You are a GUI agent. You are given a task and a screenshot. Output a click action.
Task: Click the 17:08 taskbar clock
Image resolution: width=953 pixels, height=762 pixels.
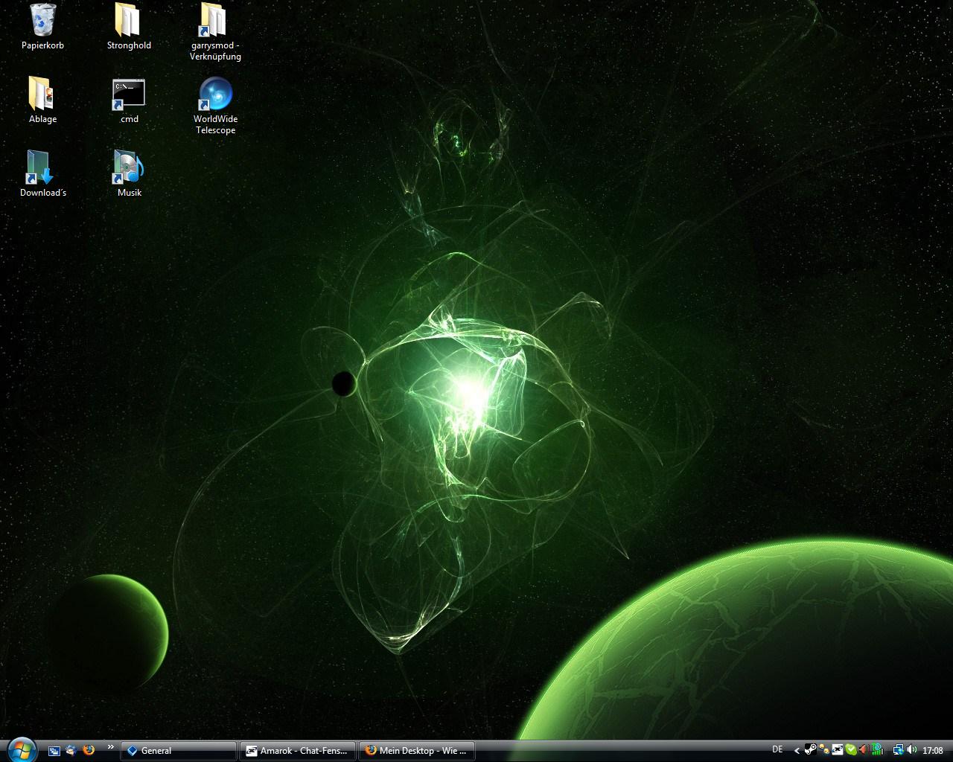point(933,750)
